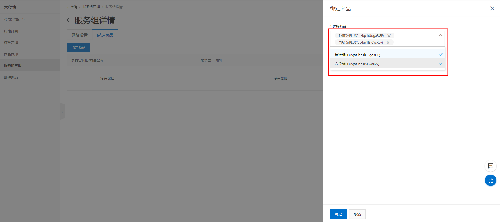Navigate to 服务组管理 breadcrumb link
This screenshot has width=500, height=222.
(91, 7)
